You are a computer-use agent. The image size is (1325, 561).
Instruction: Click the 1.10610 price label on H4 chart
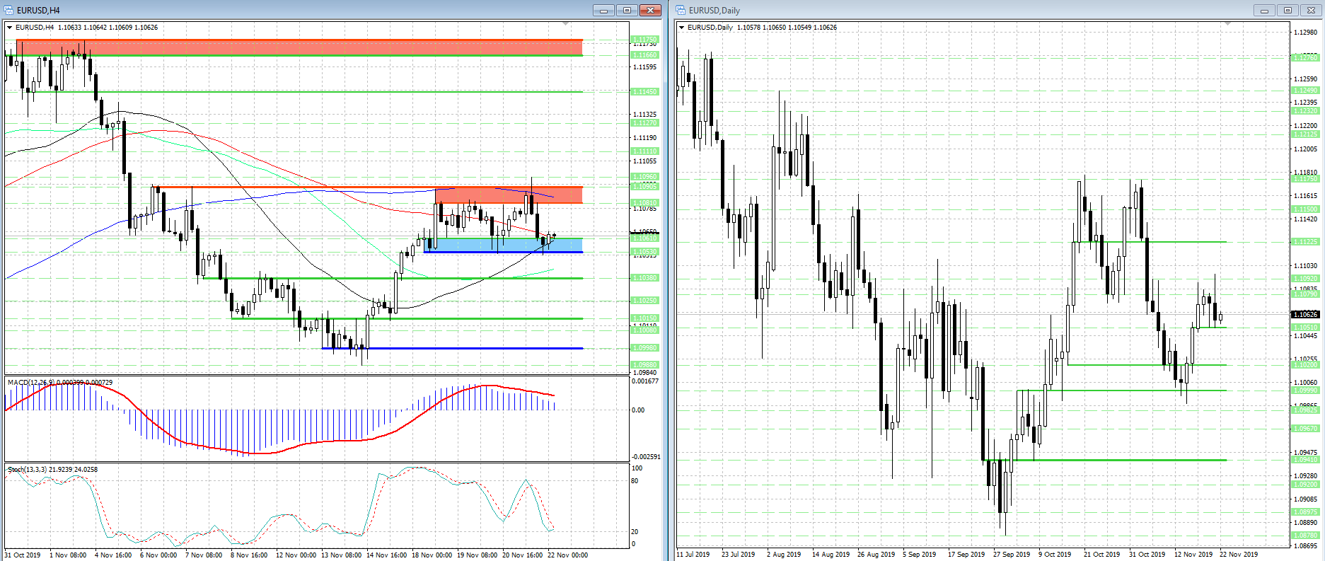click(x=644, y=238)
